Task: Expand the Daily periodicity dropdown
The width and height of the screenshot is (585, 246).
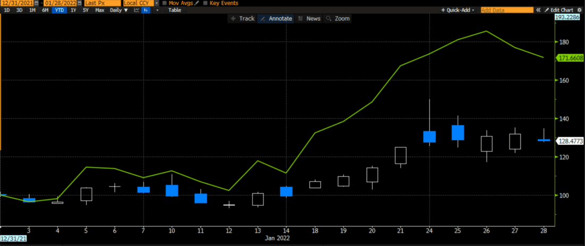Action: 119,10
